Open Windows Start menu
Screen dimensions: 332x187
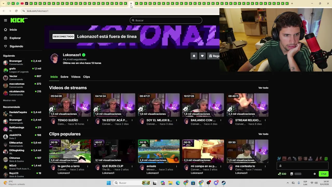pyautogui.click(x=109, y=183)
